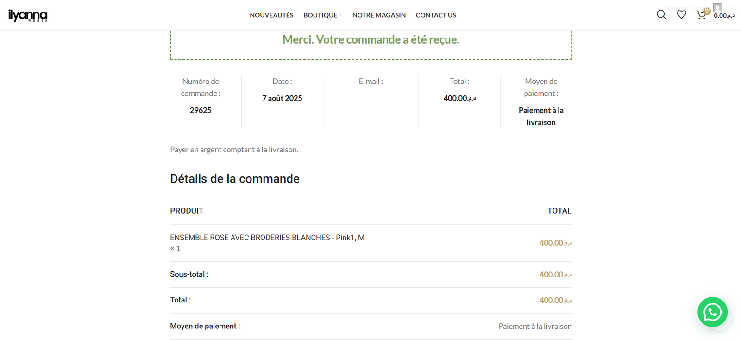Click the Paiement à la livraison summary value
Screen dimensions: 741x340
coord(541,116)
